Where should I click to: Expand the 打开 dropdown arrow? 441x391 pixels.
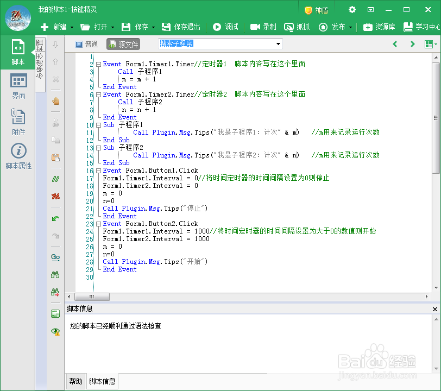(x=112, y=27)
